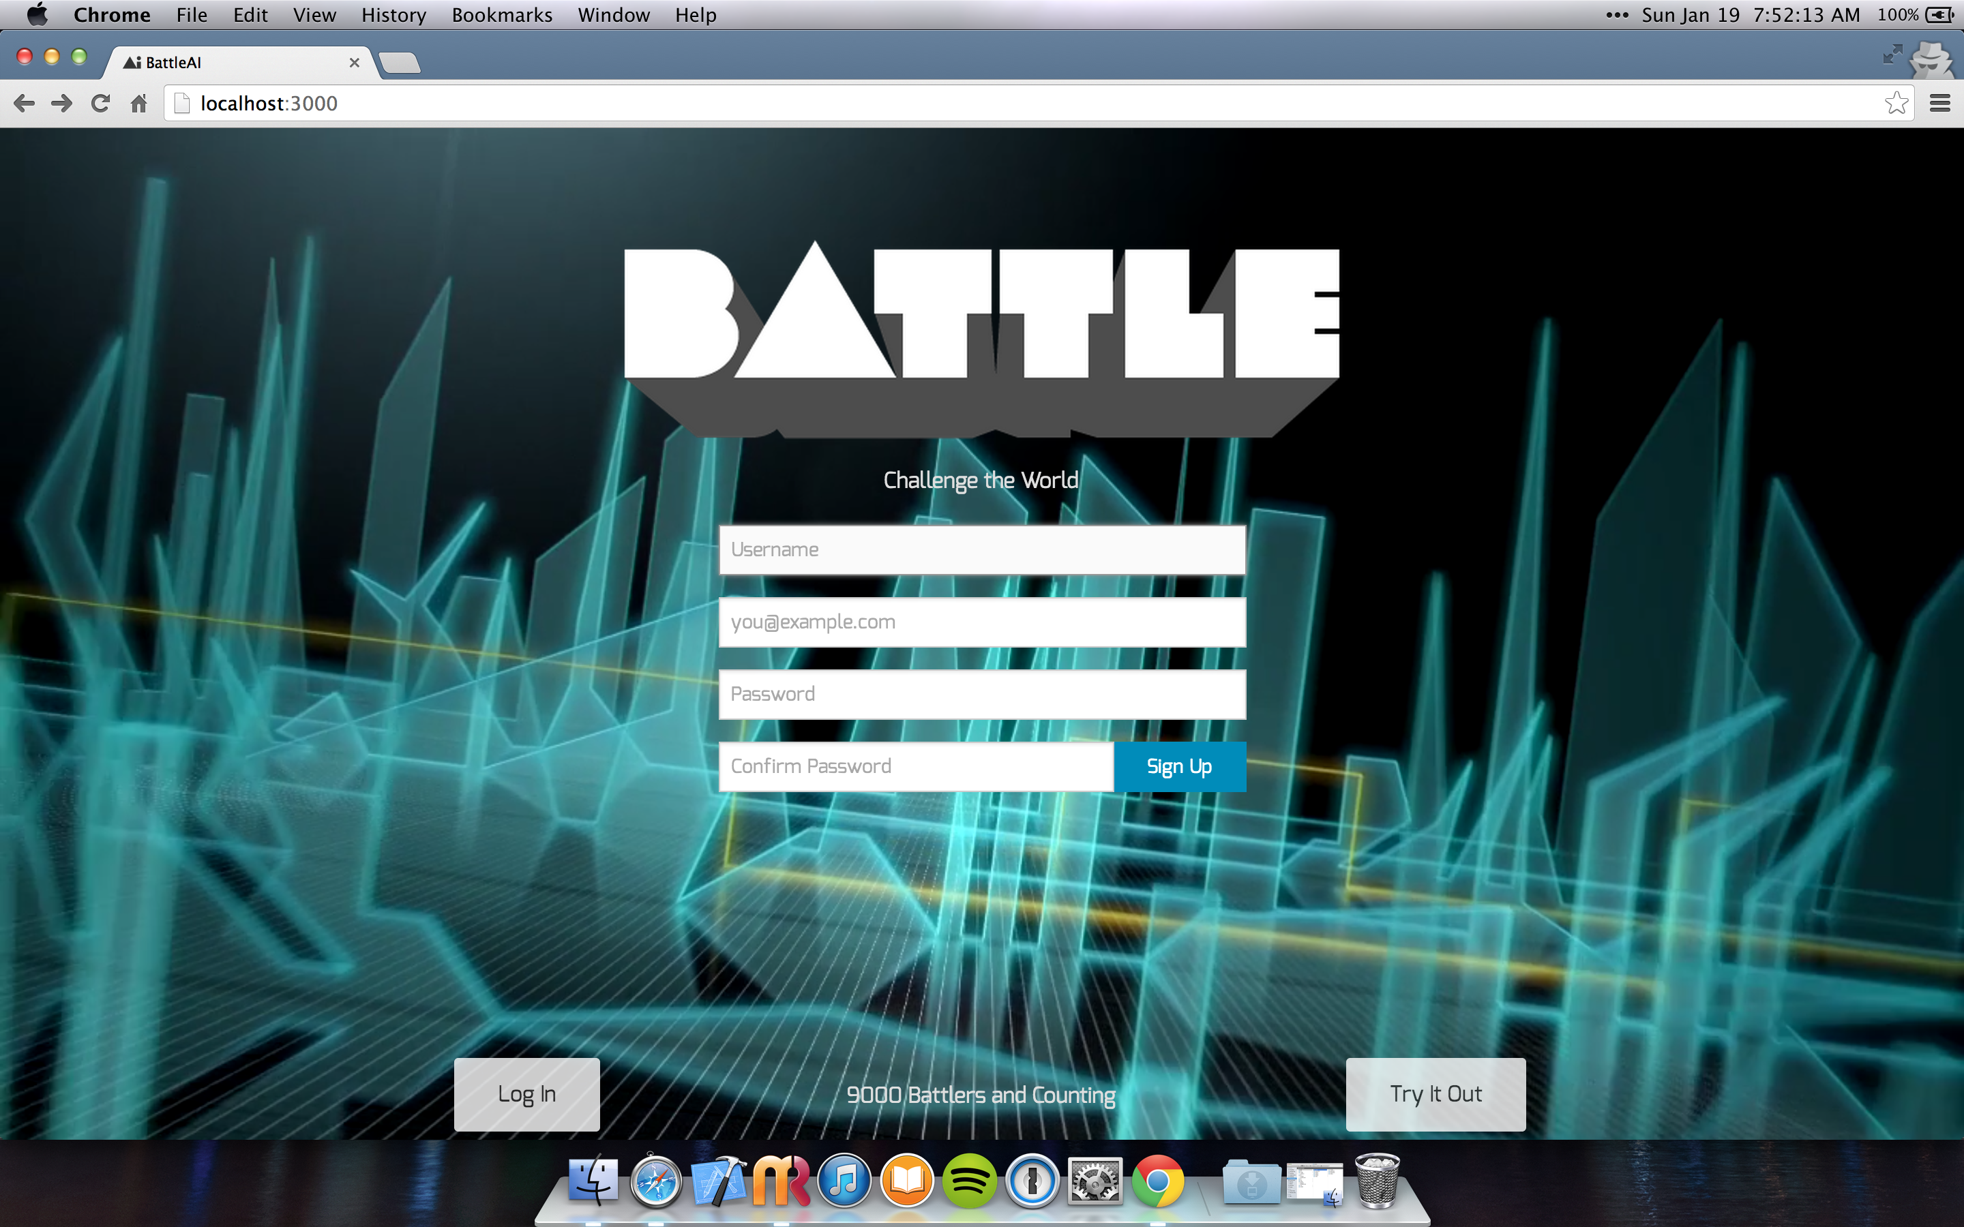Open System Preferences in dock
1964x1227 pixels.
1095,1180
